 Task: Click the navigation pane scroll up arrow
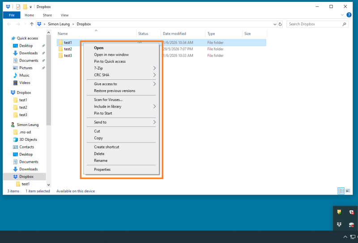(x=48, y=33)
